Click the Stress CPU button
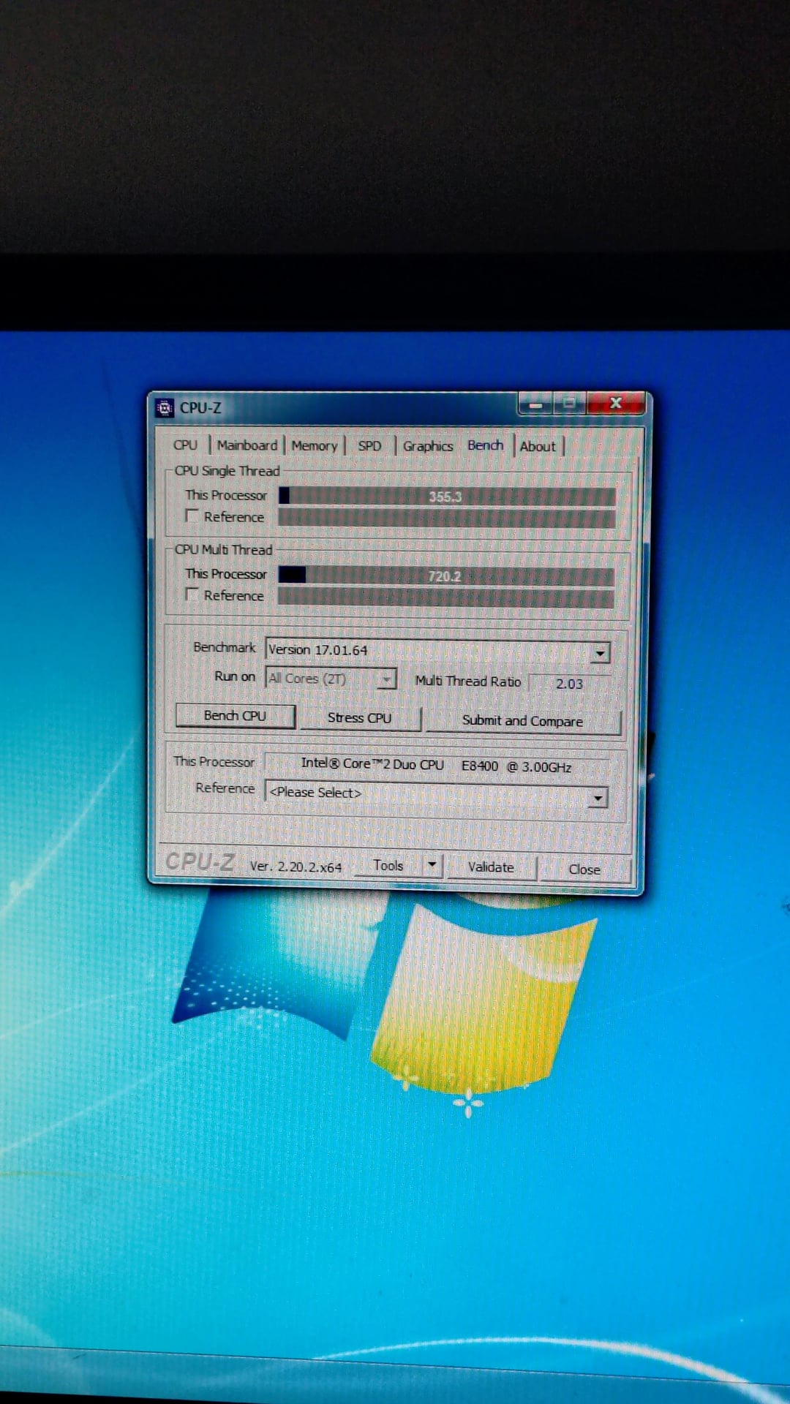Viewport: 790px width, 1404px height. pos(359,718)
